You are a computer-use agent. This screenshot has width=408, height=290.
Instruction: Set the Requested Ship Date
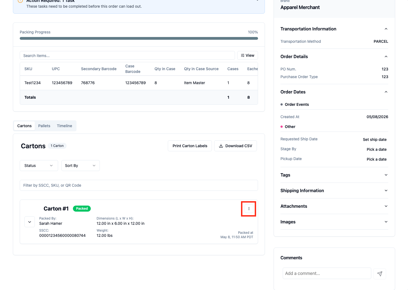tap(375, 140)
